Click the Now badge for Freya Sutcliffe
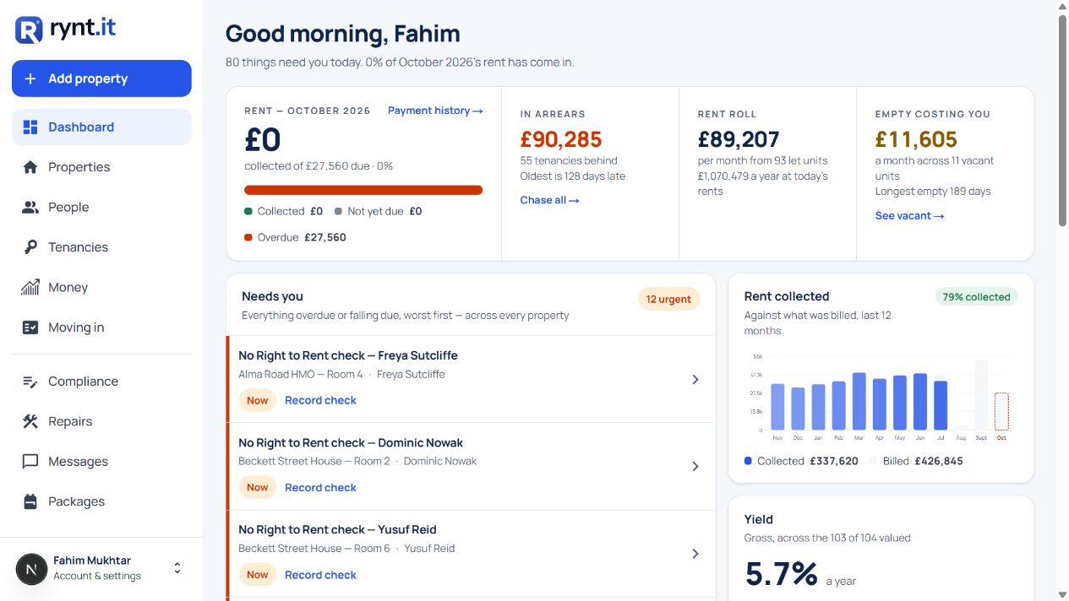The image size is (1069, 601). click(258, 400)
